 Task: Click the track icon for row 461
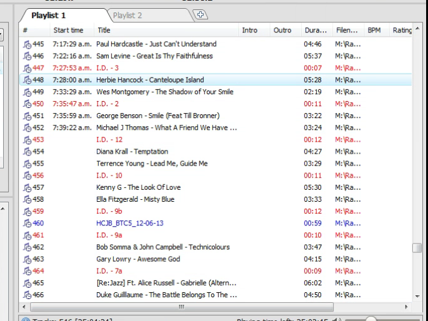pos(27,235)
